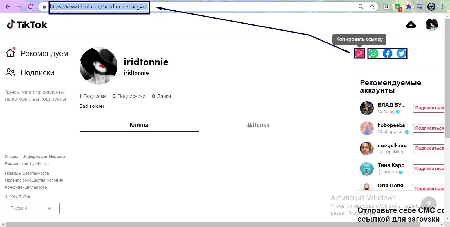Open the Род занятий footer link
Screen dimensions: 450x227
pos(17,164)
